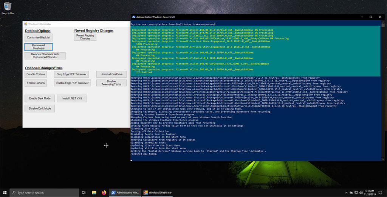Click the Disable Dark Mode button

(x=40, y=108)
